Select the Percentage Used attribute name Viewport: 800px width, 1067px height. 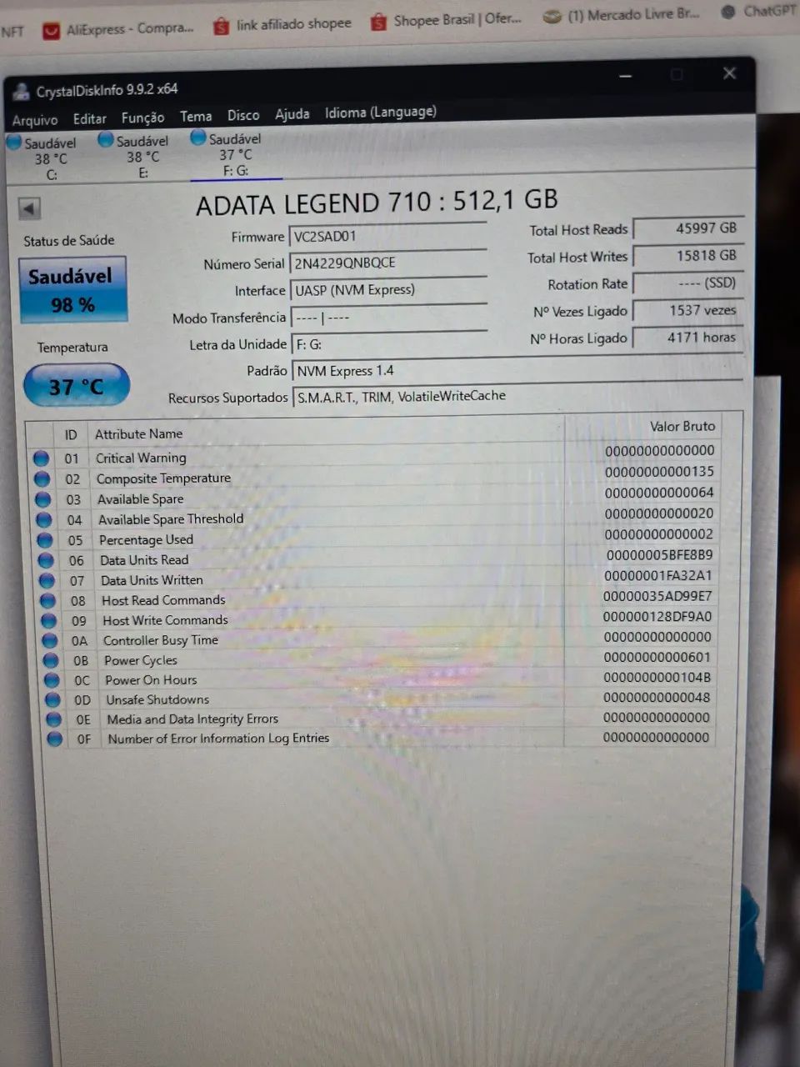[x=146, y=539]
